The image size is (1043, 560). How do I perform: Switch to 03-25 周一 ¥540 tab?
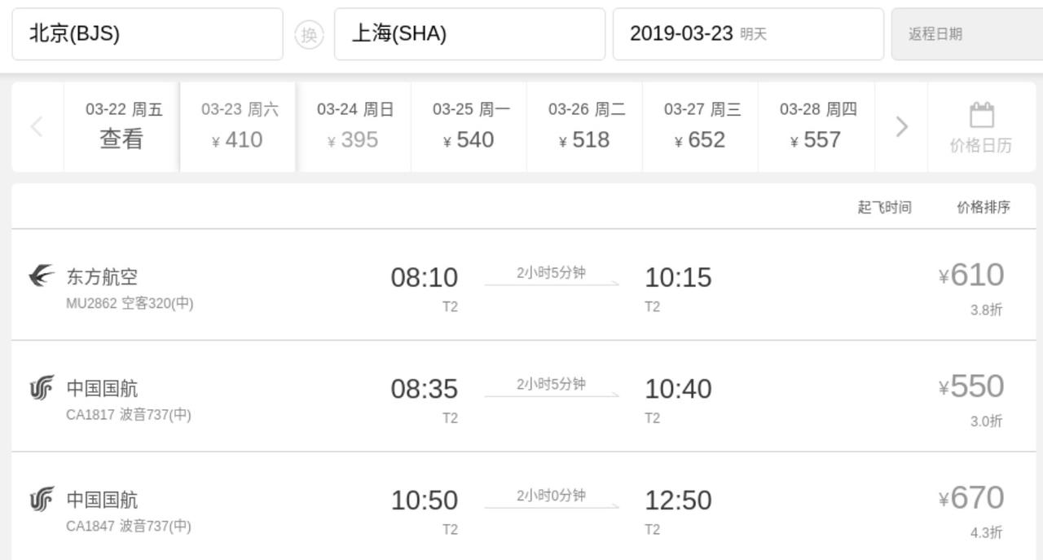click(x=469, y=126)
